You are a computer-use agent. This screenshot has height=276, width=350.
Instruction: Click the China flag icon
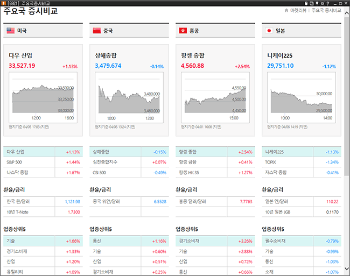pos(96,31)
